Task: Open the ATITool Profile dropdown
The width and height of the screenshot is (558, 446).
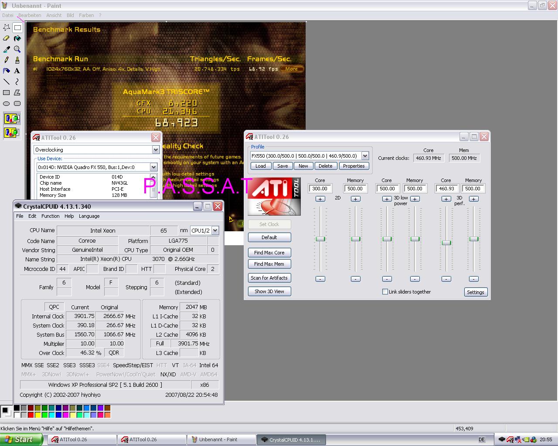Action: click(365, 156)
